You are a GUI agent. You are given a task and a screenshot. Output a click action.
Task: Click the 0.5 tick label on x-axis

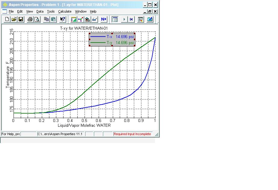pyautogui.click(x=84, y=120)
